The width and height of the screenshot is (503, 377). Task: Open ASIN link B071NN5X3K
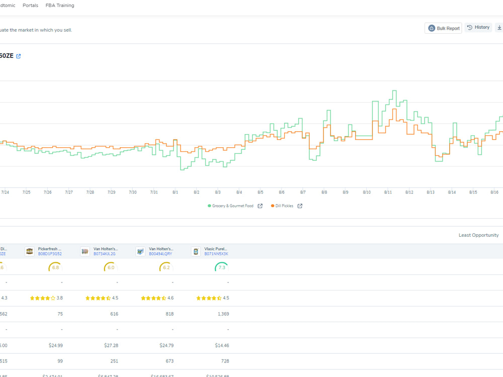click(x=216, y=254)
